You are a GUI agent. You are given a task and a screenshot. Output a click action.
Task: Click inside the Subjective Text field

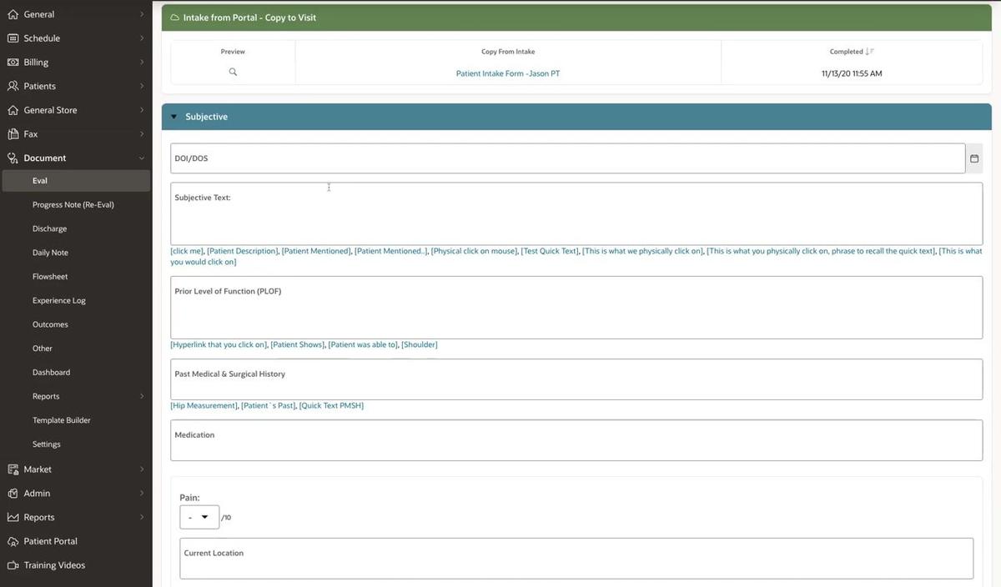576,214
